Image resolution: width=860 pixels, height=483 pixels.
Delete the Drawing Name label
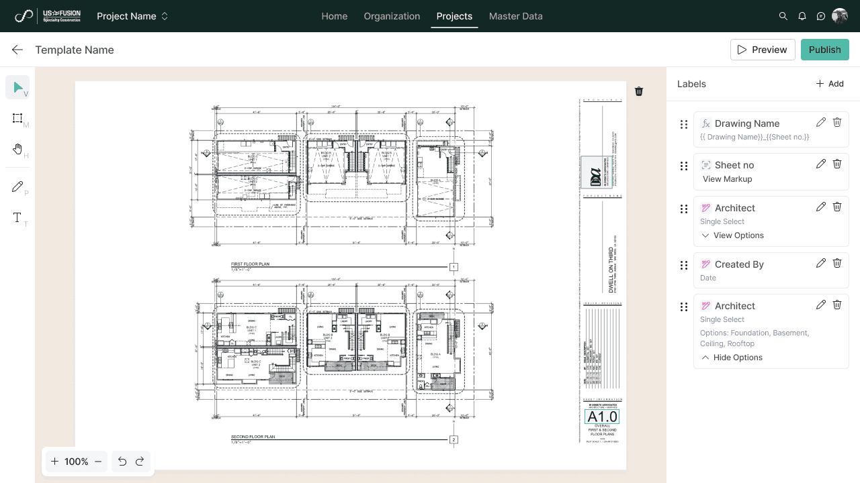pyautogui.click(x=837, y=122)
